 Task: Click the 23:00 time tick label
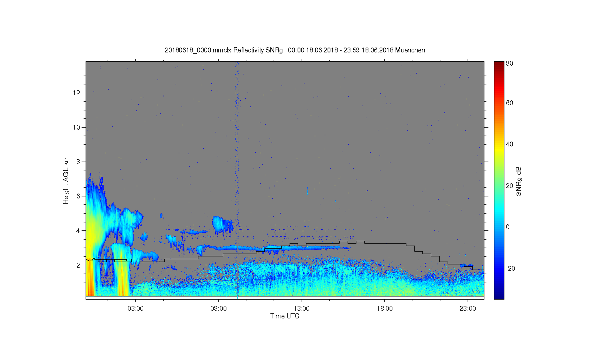coord(468,309)
